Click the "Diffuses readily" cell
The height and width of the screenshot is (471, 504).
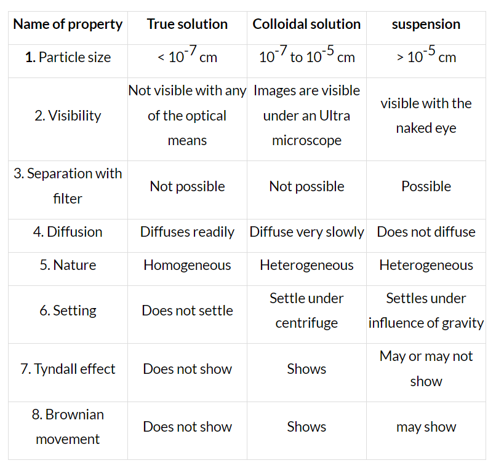point(187,232)
